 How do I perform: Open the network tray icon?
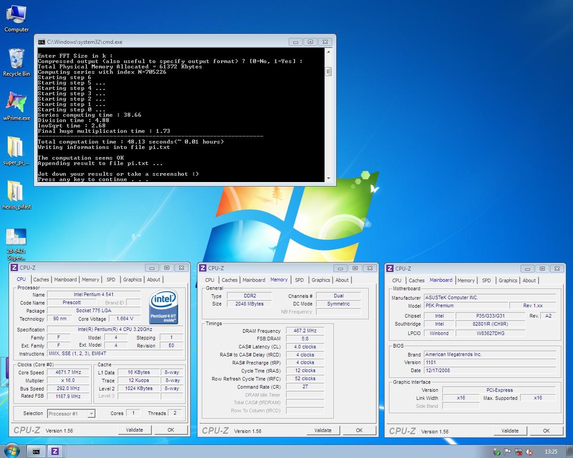click(x=518, y=452)
